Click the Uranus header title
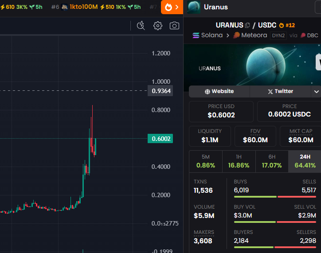Screen dimensions: 321x253 [216, 7]
